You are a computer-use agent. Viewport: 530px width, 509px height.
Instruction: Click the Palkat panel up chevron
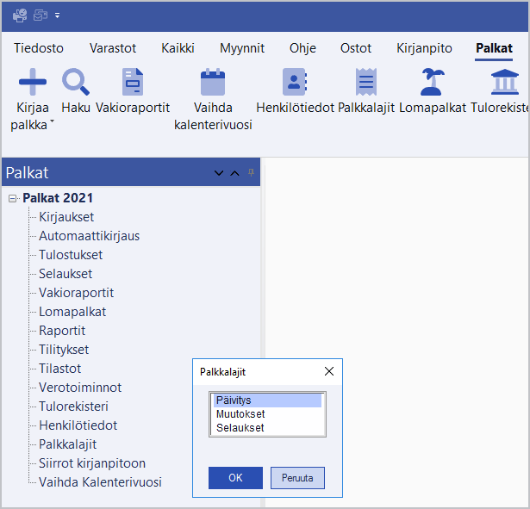234,173
